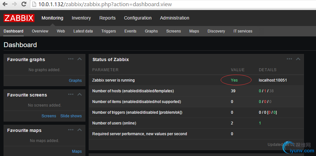
Task: Open Status of Zabbix three-dot menu
Action: pos(289,59)
